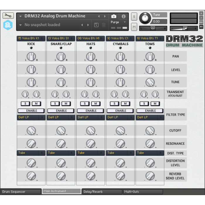Click the KICK trigger indicator LED
Screen dimensions: 205x205
tap(31, 48)
